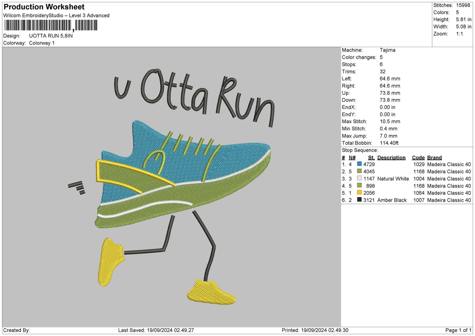Screen dimensions: 475x336
Task: Click the Machine value Tajima
Action: [x=388, y=50]
